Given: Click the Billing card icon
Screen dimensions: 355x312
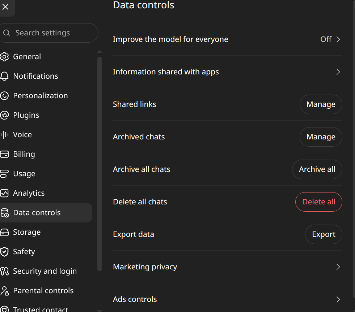Looking at the screenshot, I should 4,154.
